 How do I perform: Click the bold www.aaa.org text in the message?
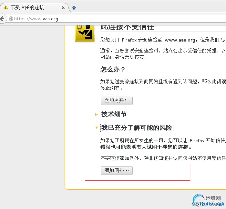pyautogui.click(x=180, y=40)
